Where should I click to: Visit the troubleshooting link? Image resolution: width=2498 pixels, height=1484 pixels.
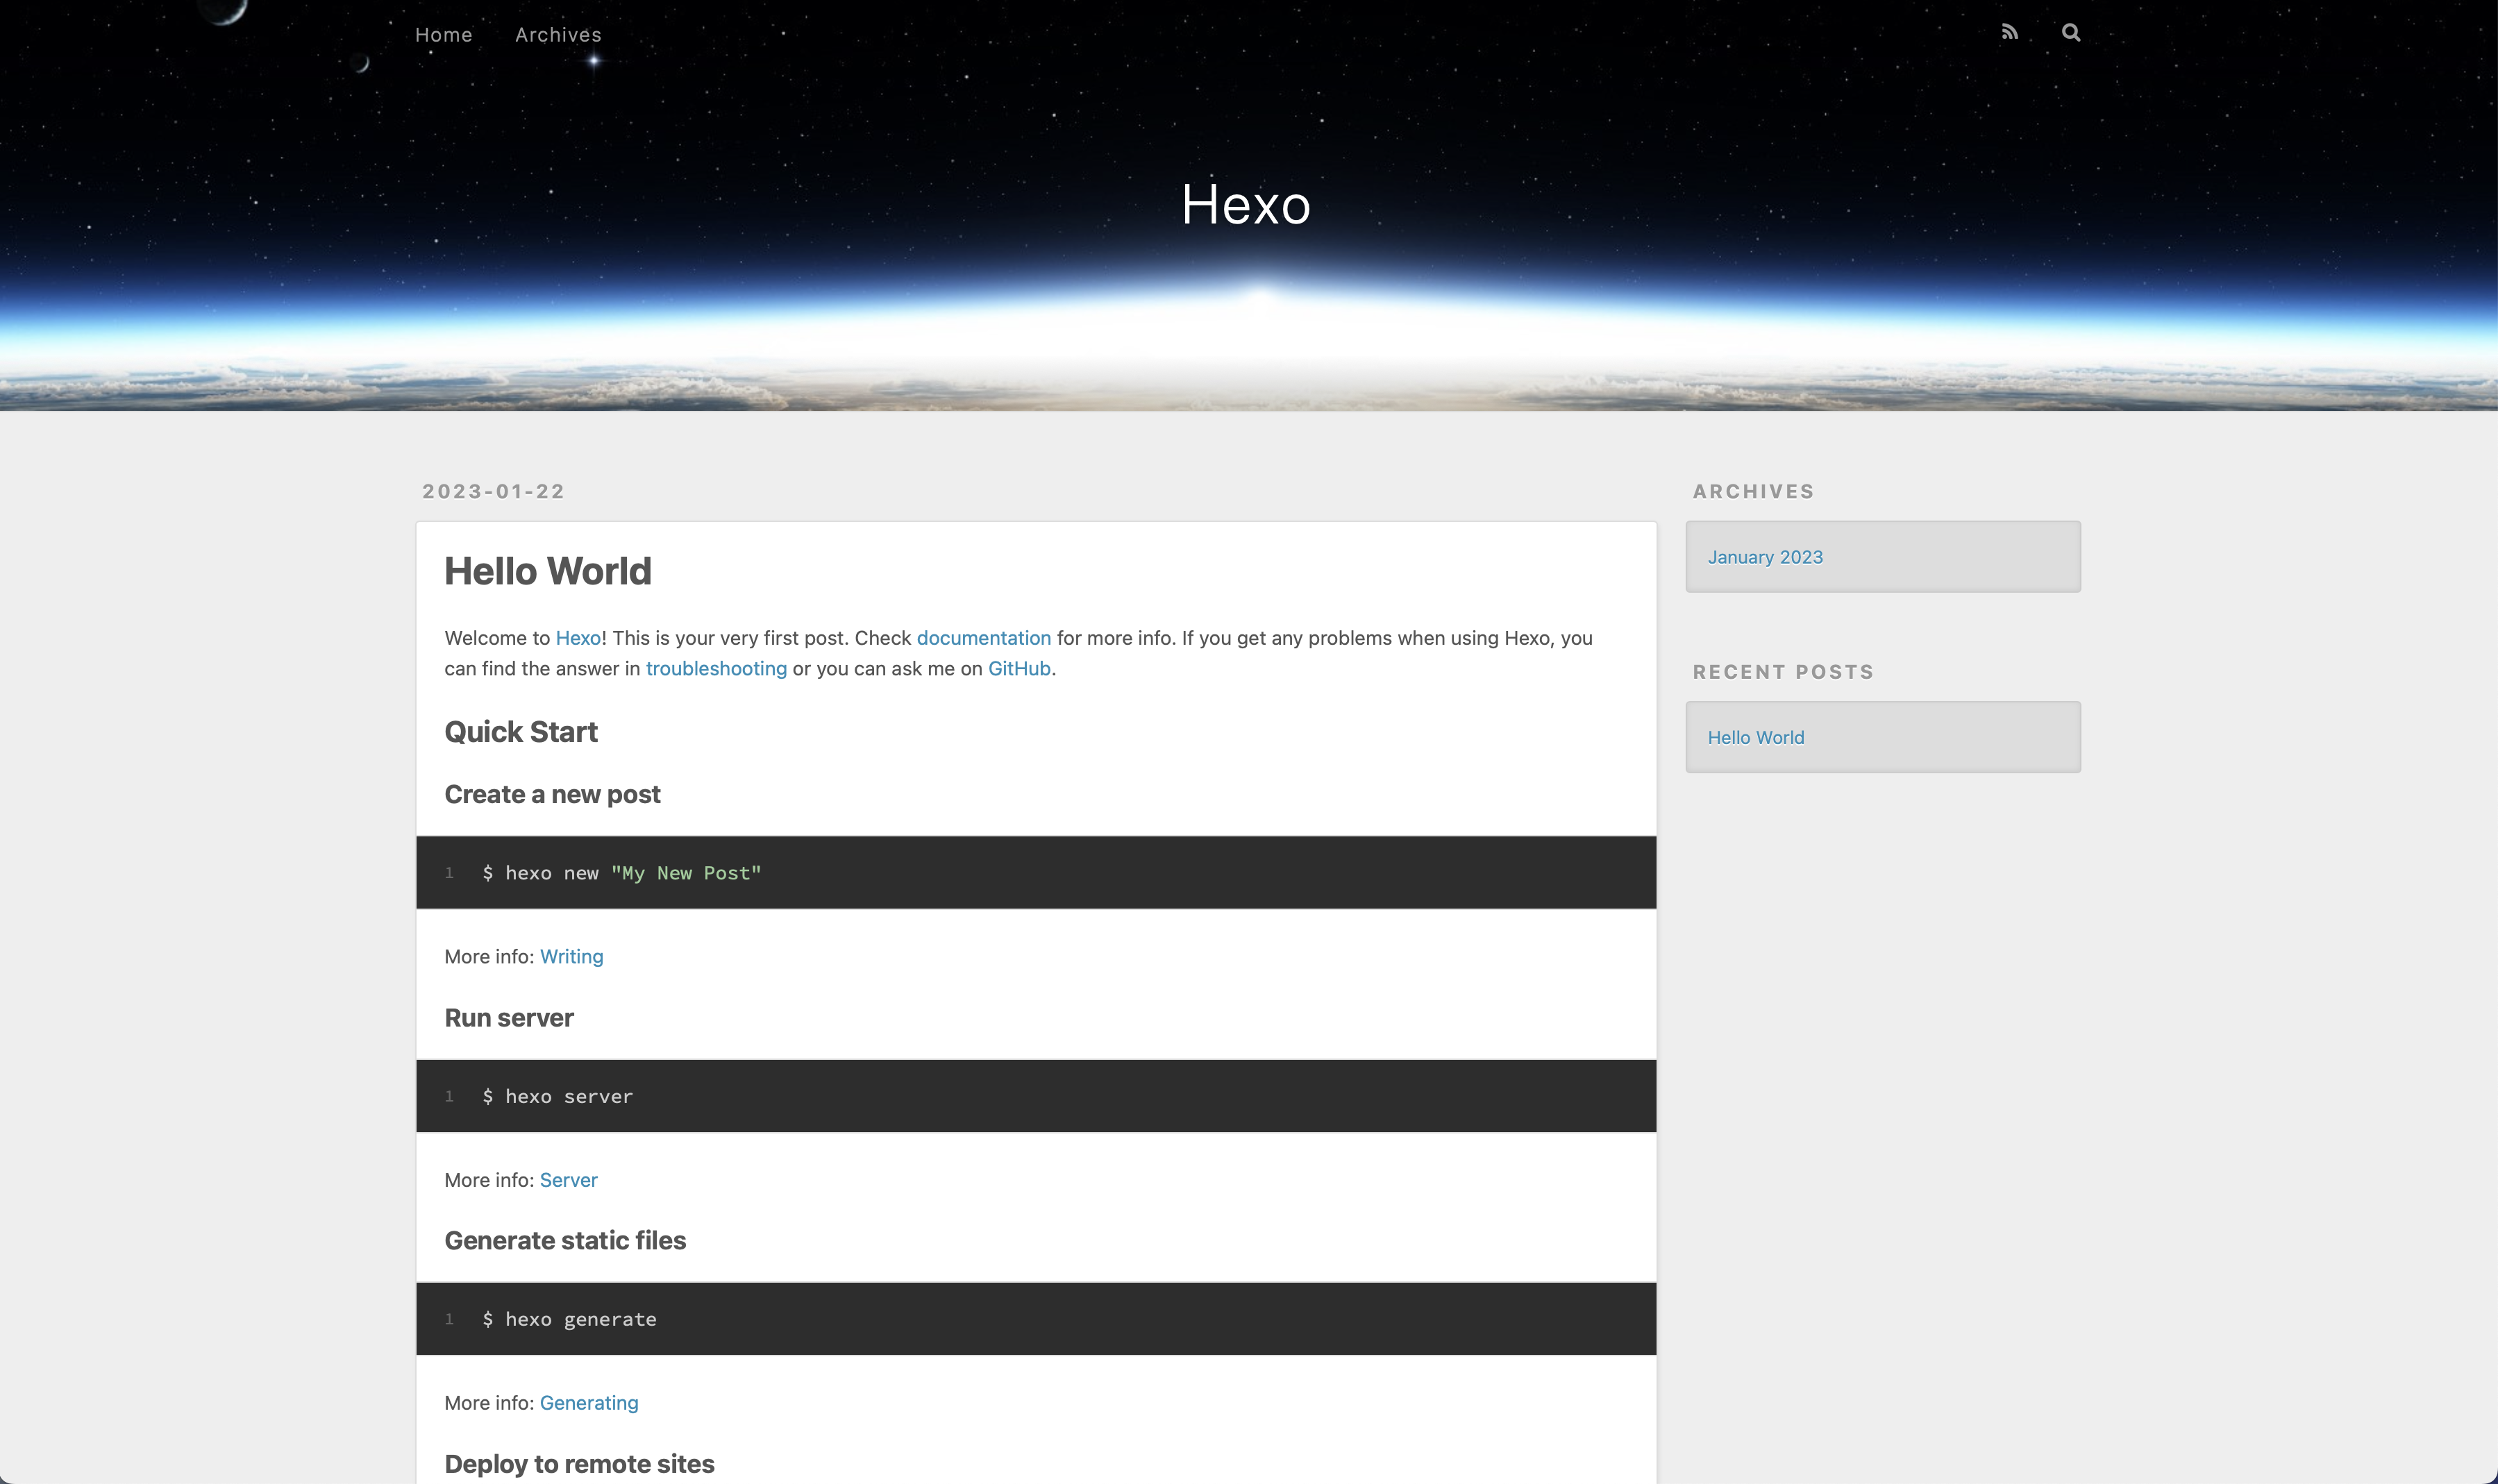[x=716, y=669]
